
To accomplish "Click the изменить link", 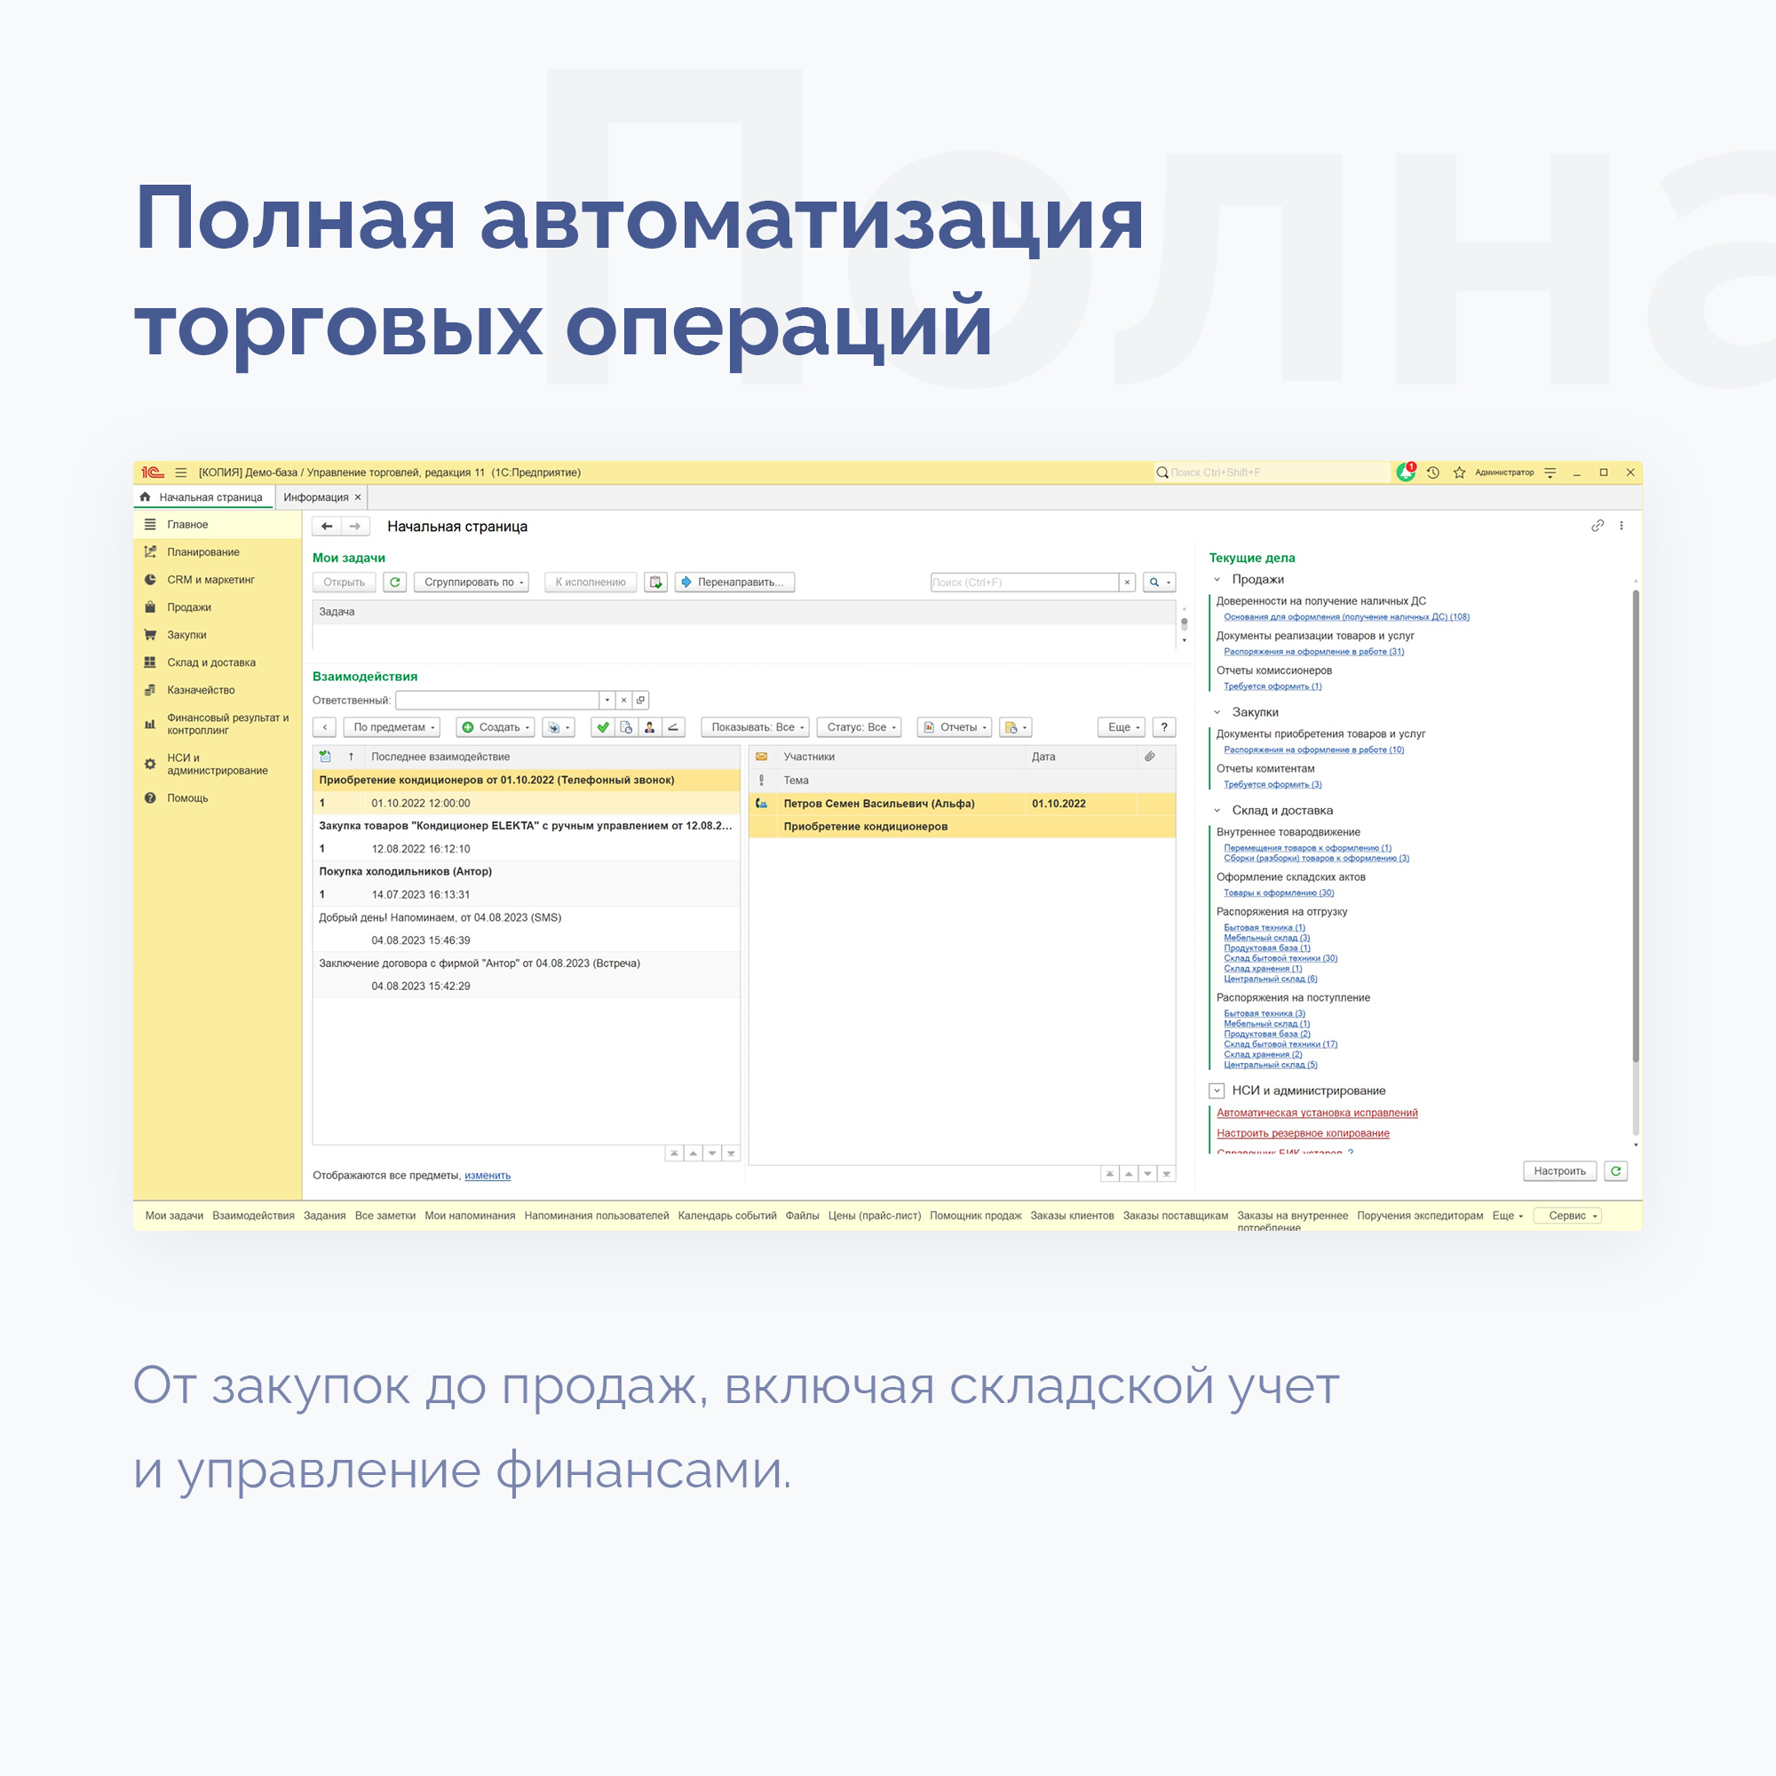I will [488, 1176].
